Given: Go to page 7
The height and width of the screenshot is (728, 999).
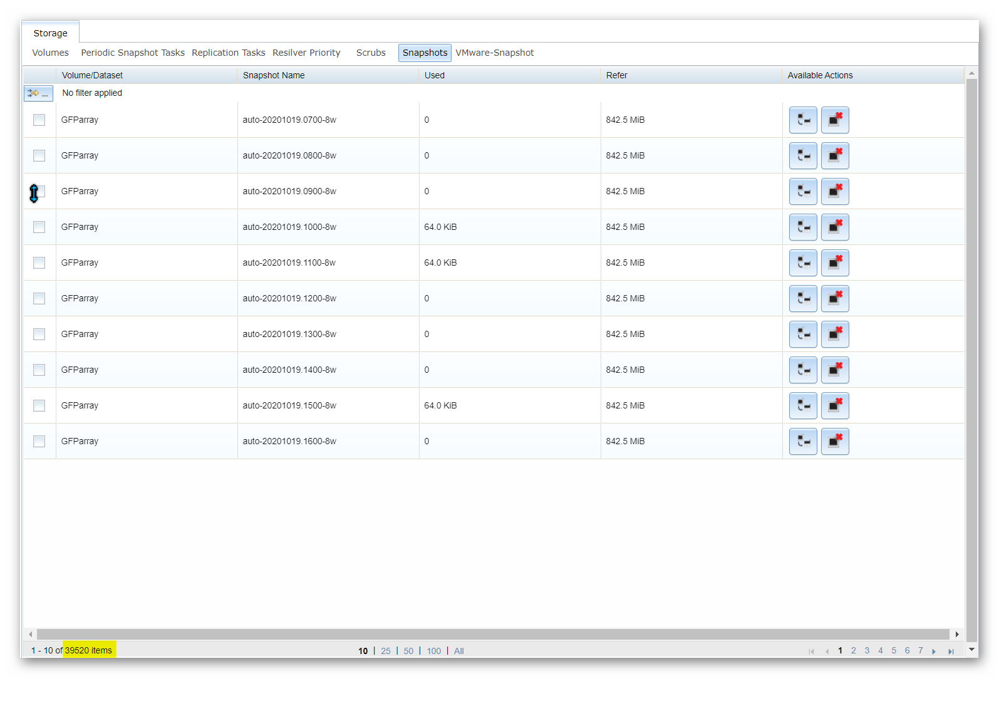Looking at the screenshot, I should click(921, 651).
